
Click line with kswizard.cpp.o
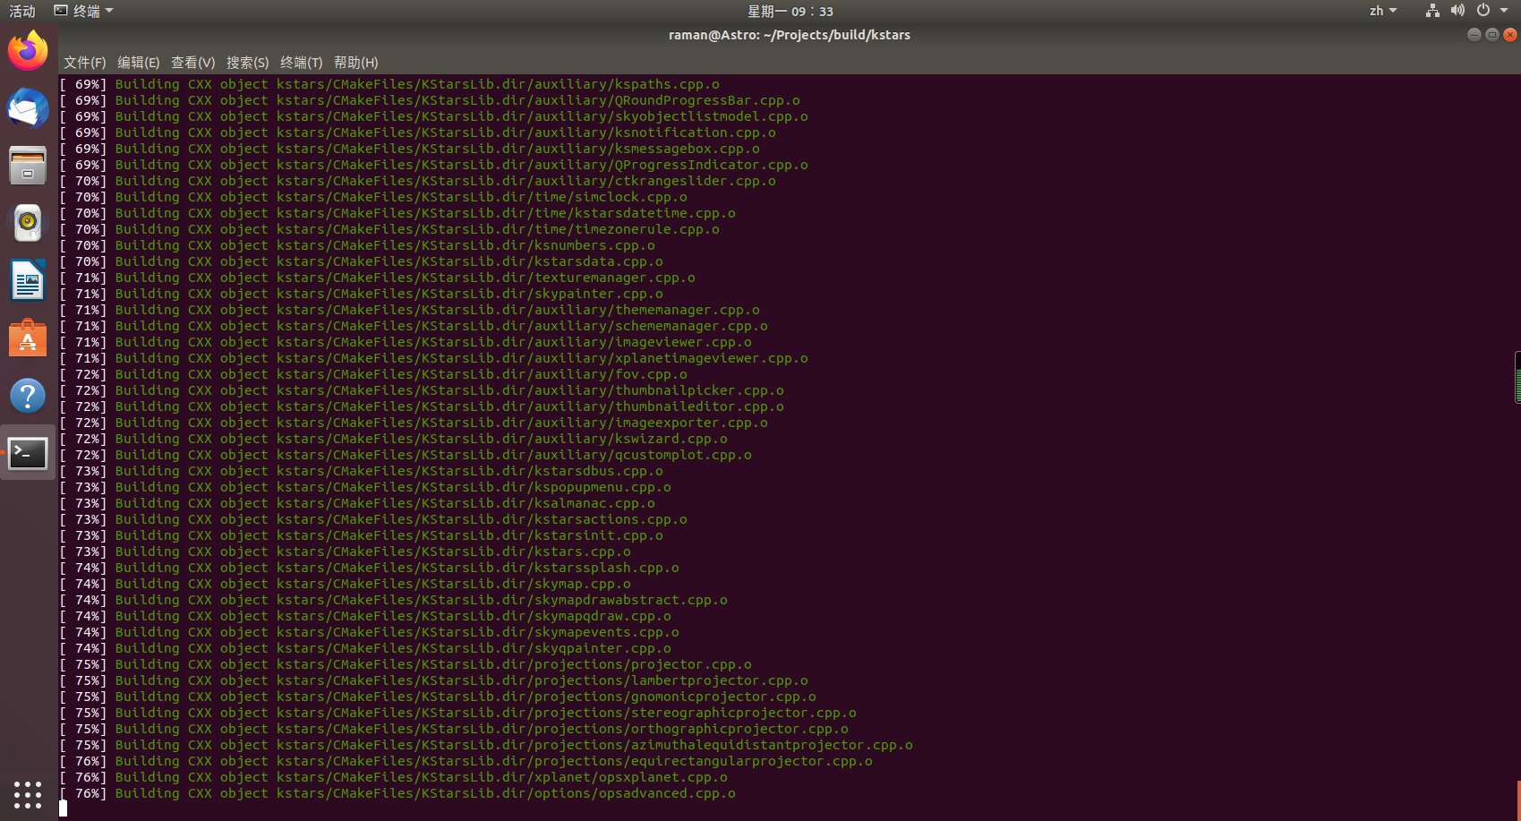(394, 439)
